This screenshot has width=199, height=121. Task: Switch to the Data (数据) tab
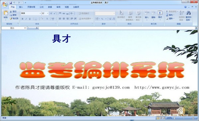(x=50, y=7)
